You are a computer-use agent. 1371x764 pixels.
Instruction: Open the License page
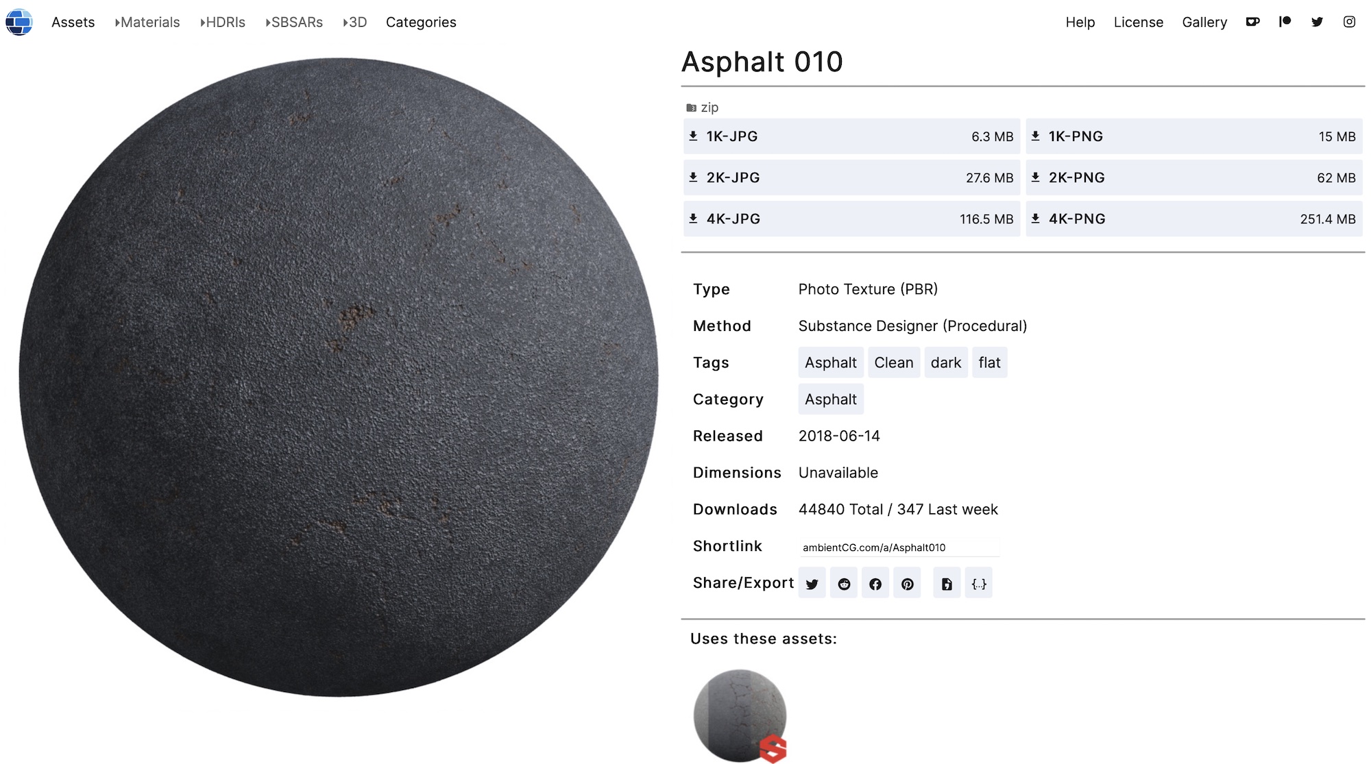pyautogui.click(x=1138, y=22)
